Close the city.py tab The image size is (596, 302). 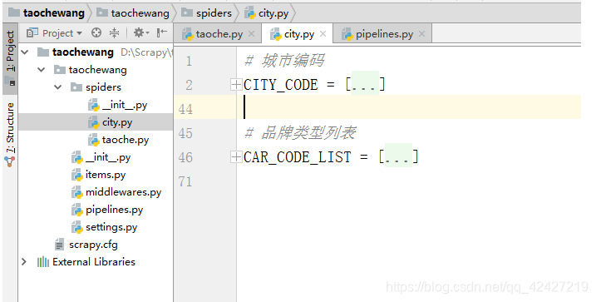pyautogui.click(x=323, y=34)
